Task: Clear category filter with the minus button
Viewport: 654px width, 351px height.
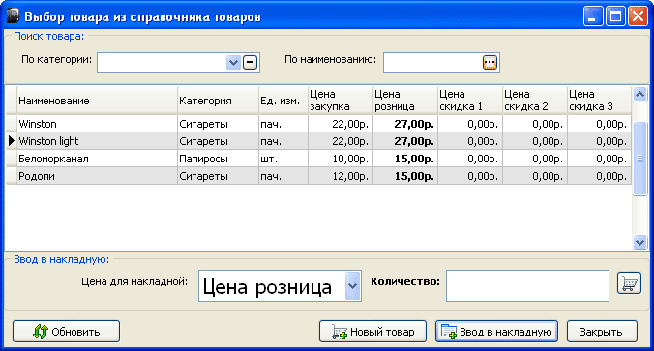Action: [250, 63]
